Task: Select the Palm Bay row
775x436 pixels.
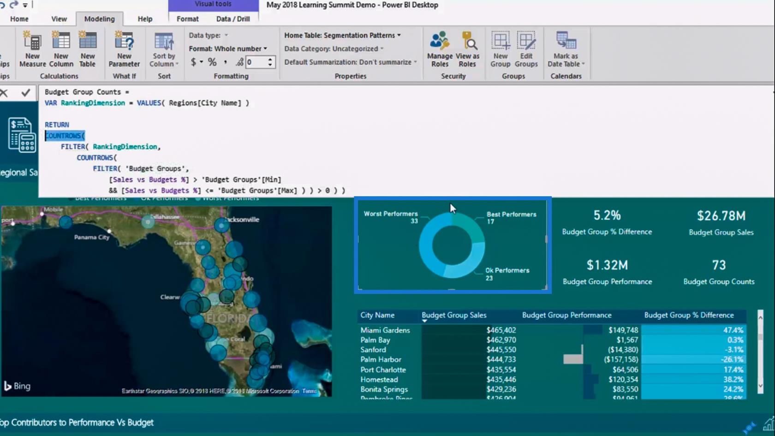Action: point(552,340)
